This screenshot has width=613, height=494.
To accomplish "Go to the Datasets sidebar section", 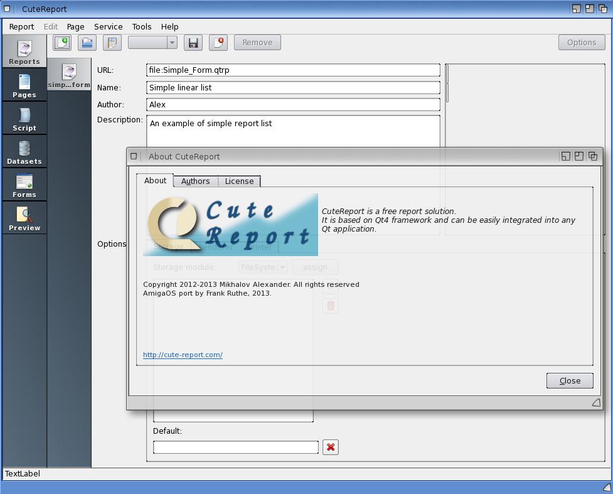I will 24,152.
